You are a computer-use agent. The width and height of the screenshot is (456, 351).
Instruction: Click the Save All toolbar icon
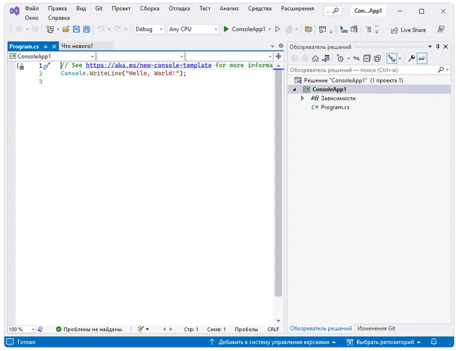pyautogui.click(x=86, y=29)
